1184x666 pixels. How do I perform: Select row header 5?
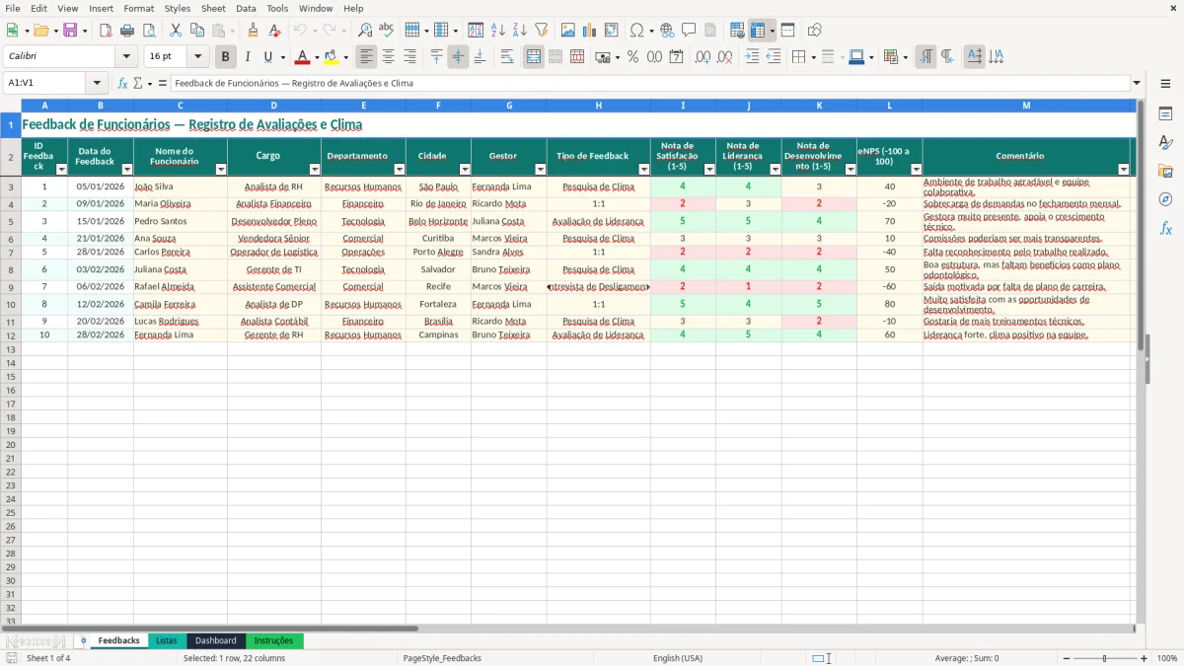(x=11, y=221)
